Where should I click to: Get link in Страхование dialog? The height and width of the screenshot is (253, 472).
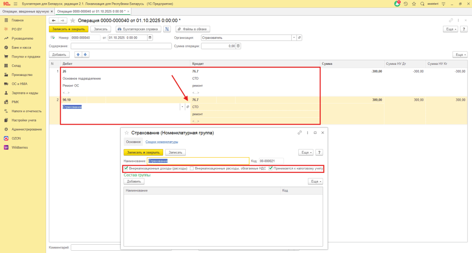click(x=300, y=132)
